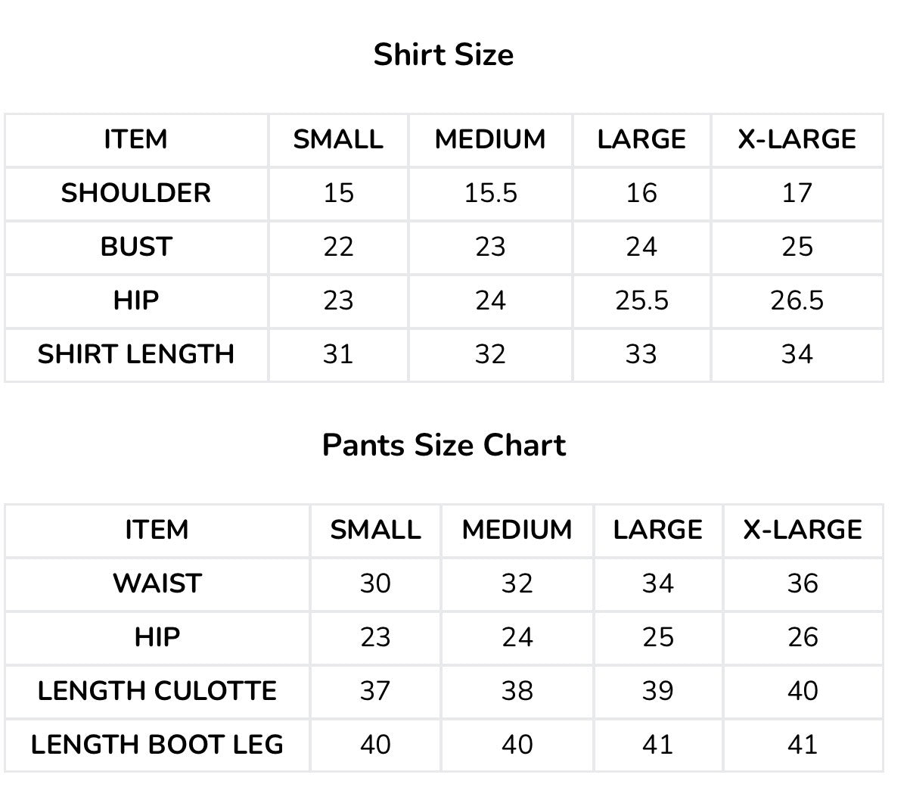Click the LENGTH BOOT LEG row label
Image resolution: width=910 pixels, height=812 pixels.
[157, 745]
